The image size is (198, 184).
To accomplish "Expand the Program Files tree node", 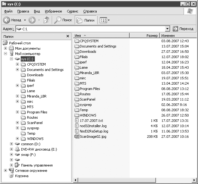I will (18, 112).
